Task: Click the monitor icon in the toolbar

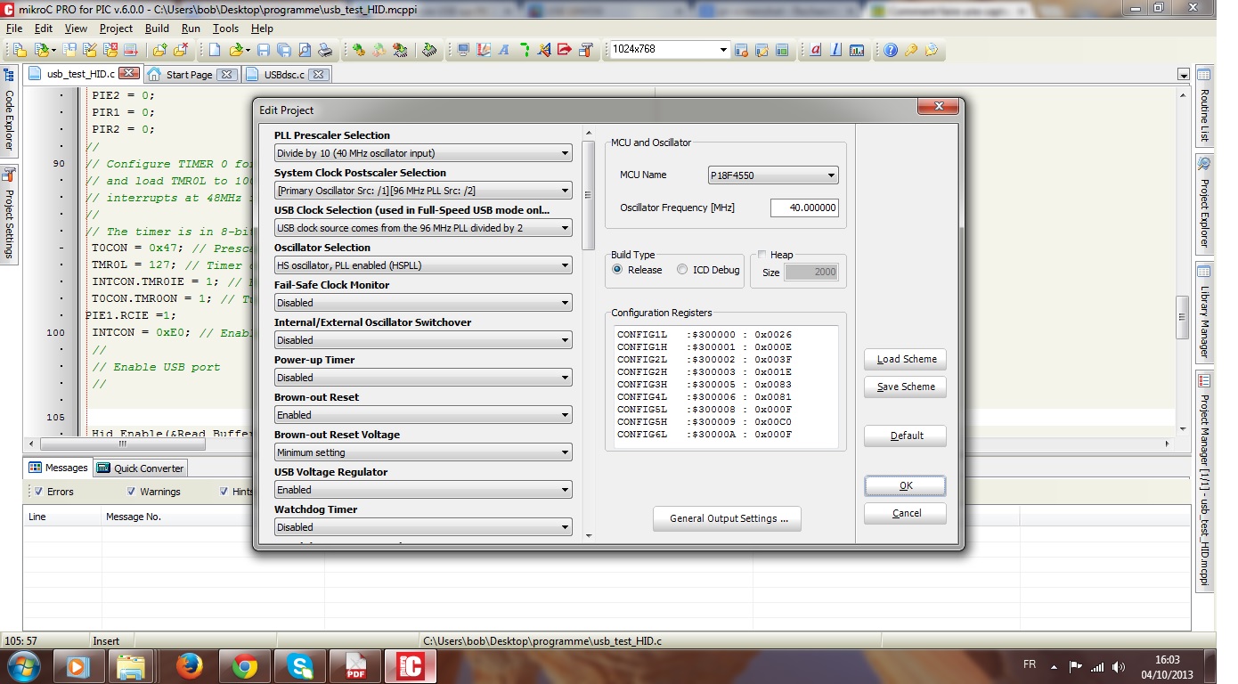Action: pyautogui.click(x=463, y=50)
